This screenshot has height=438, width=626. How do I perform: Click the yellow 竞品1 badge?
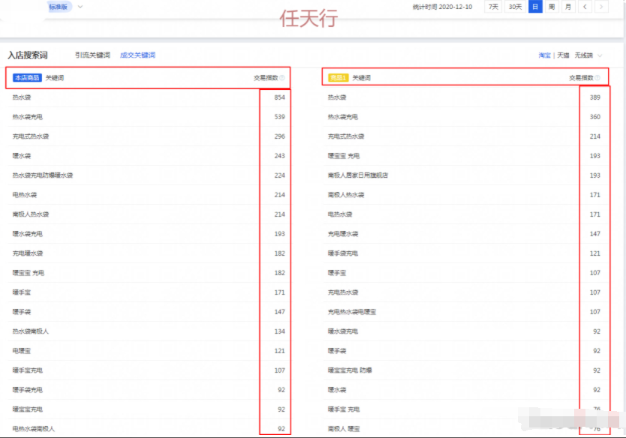click(x=338, y=78)
